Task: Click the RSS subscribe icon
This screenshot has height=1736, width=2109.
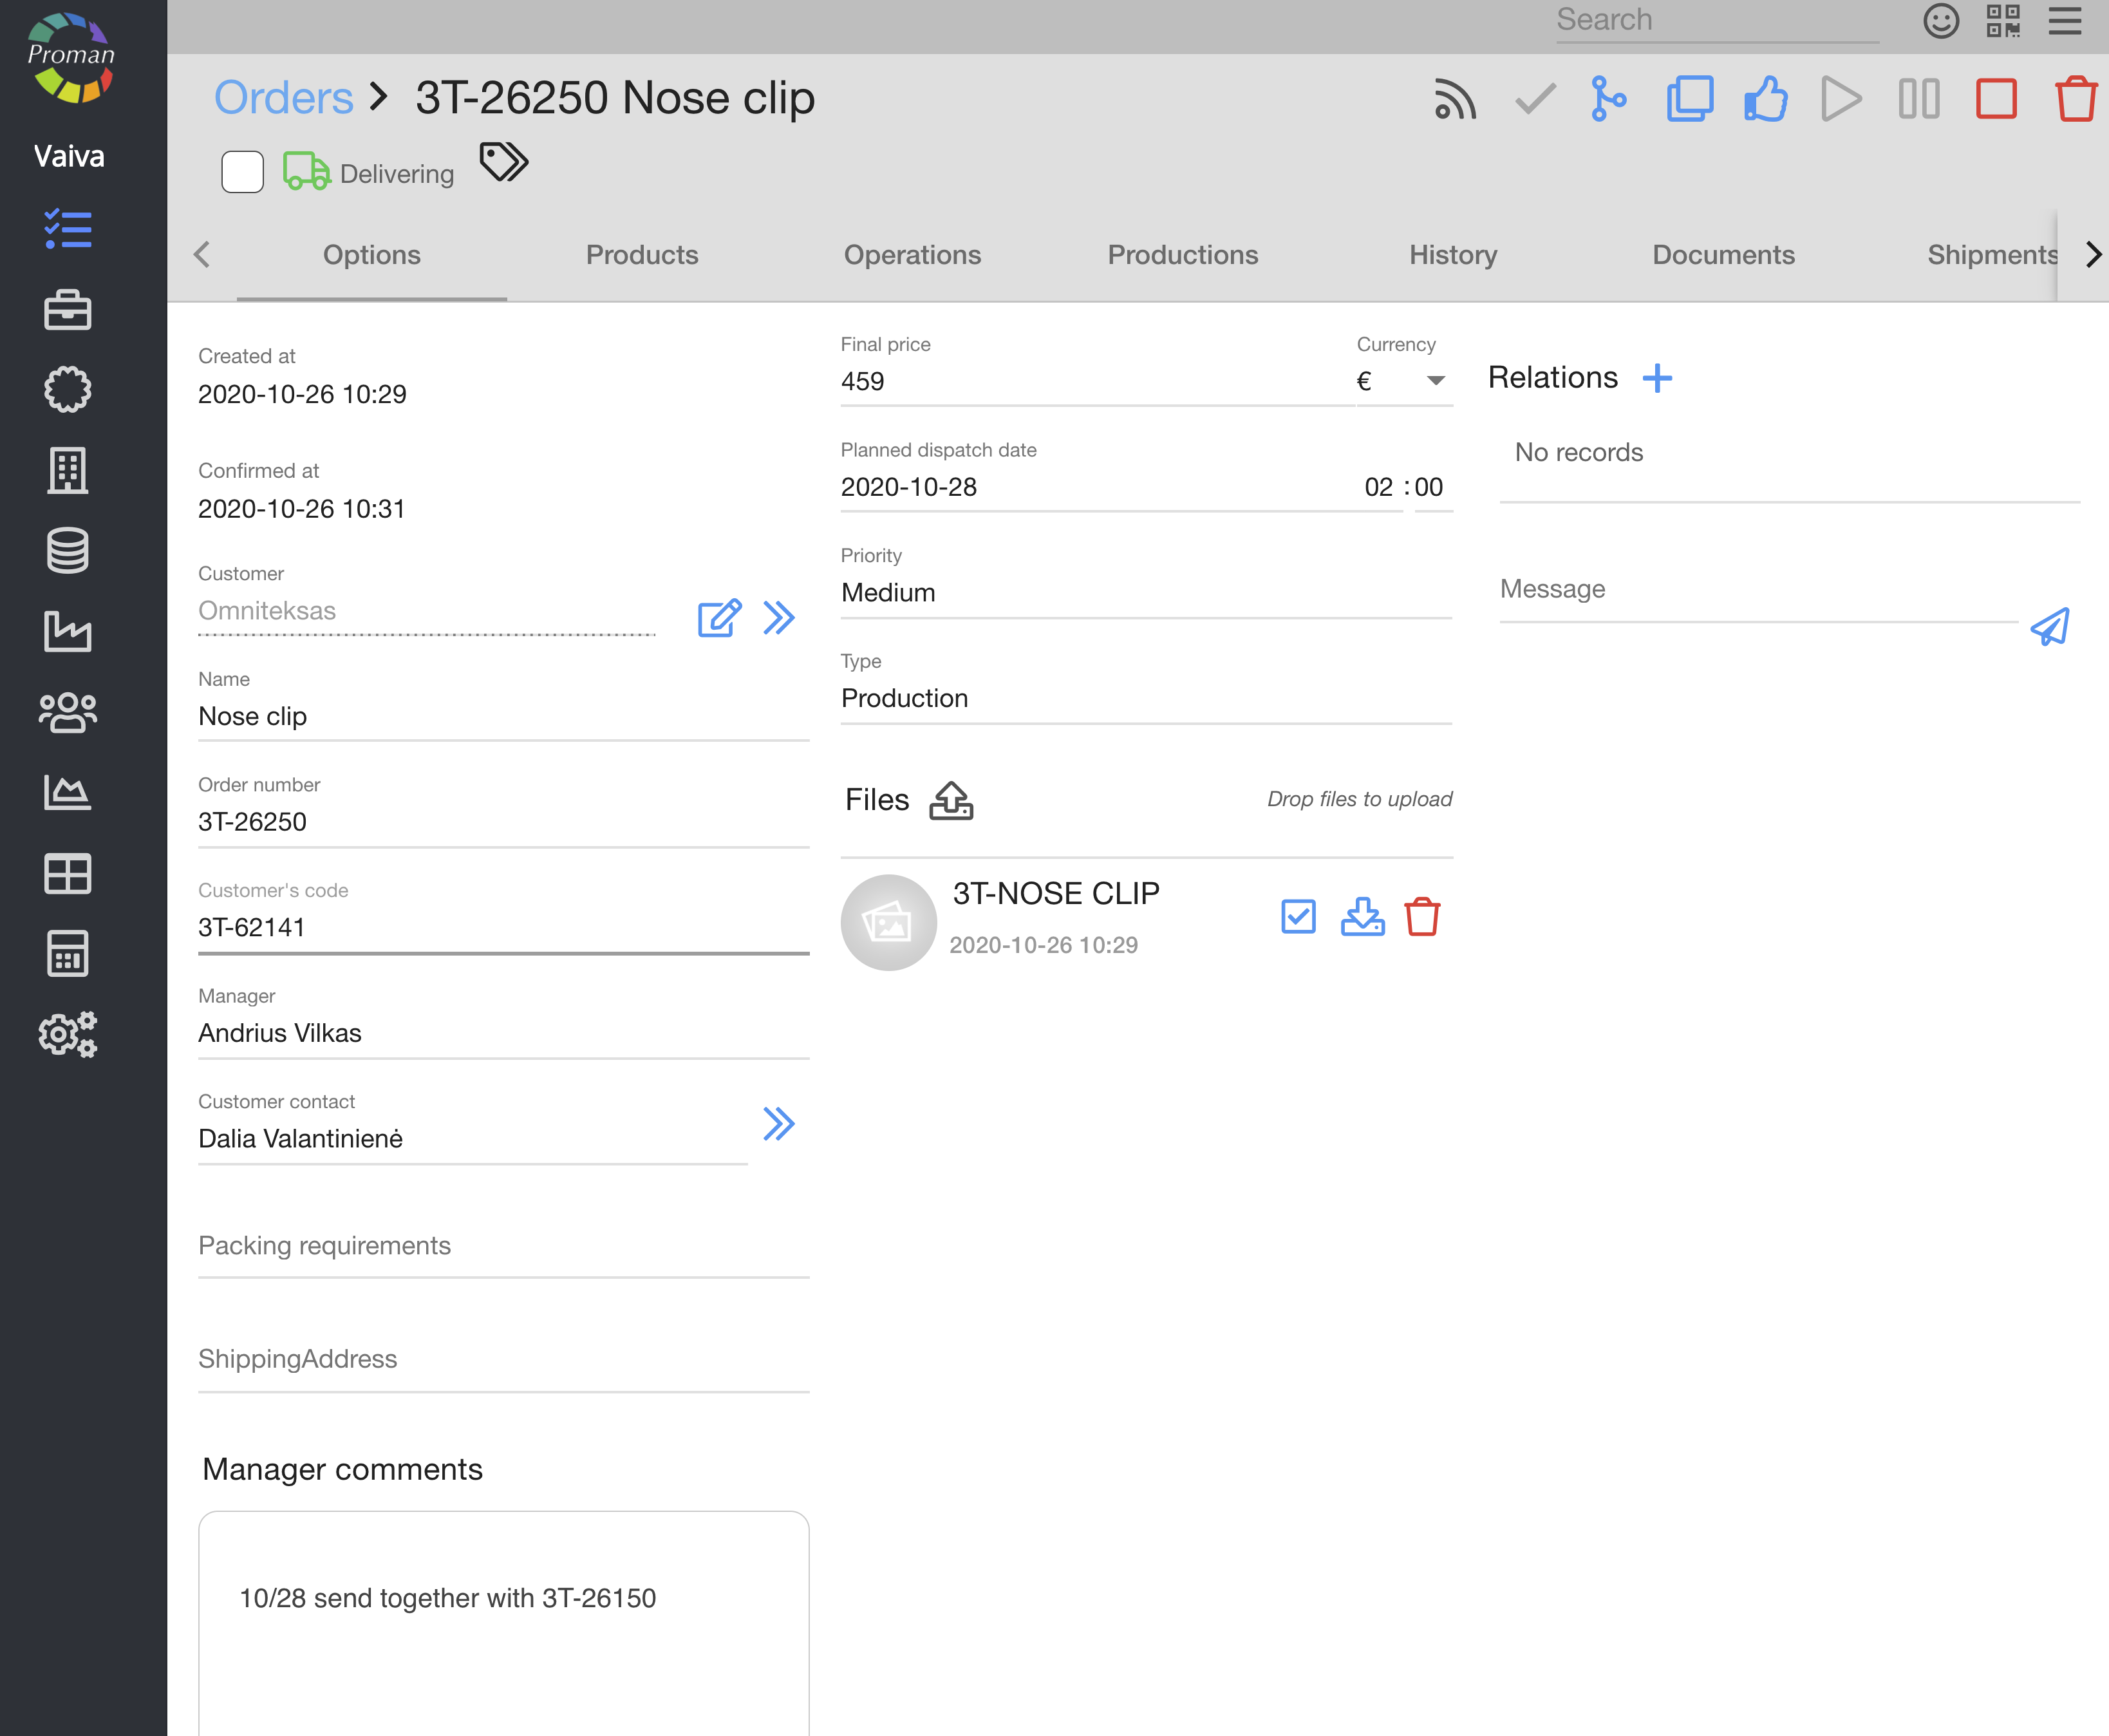Action: coord(1454,99)
